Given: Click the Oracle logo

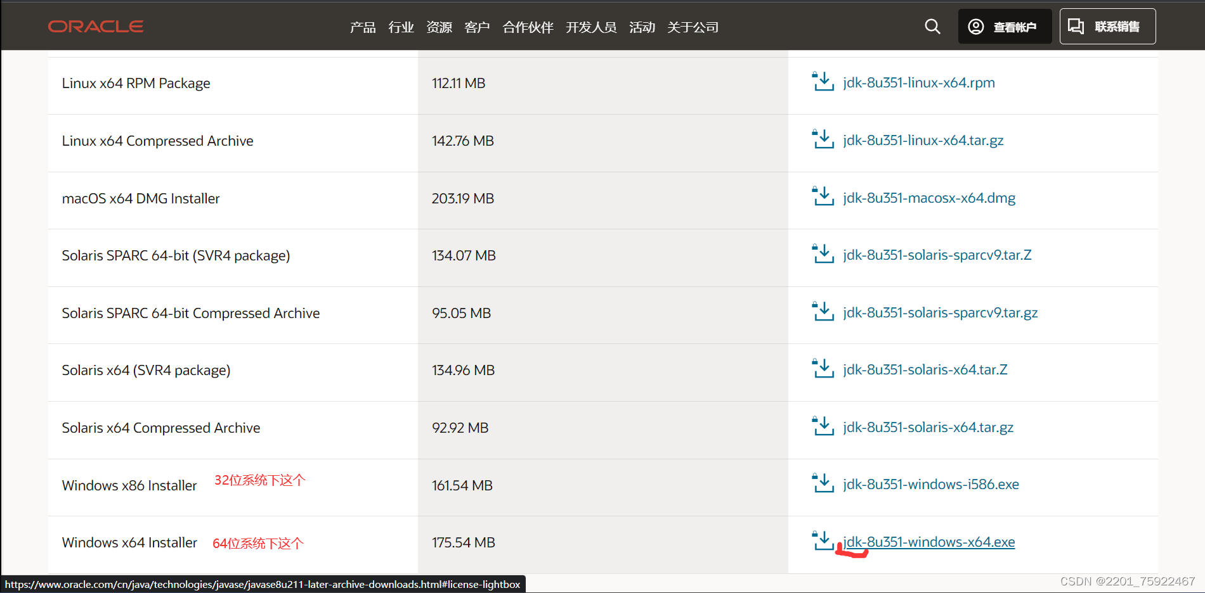Looking at the screenshot, I should [x=96, y=27].
